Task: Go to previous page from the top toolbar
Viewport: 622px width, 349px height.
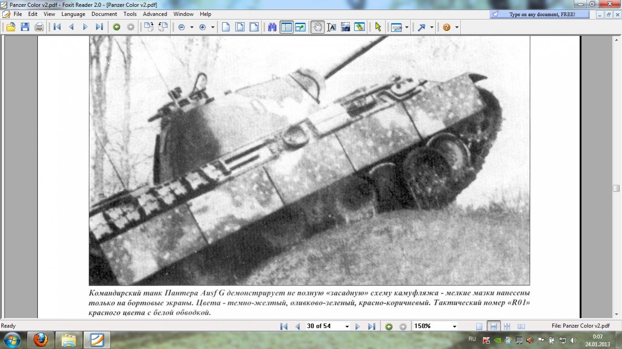Action: pos(72,27)
